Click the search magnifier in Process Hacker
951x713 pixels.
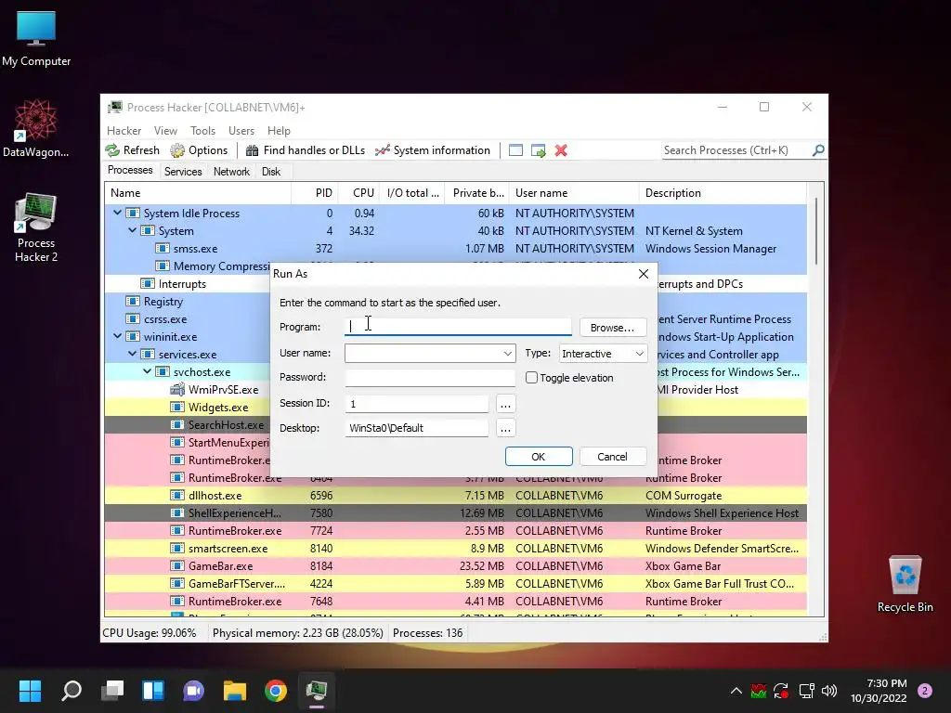click(x=818, y=149)
